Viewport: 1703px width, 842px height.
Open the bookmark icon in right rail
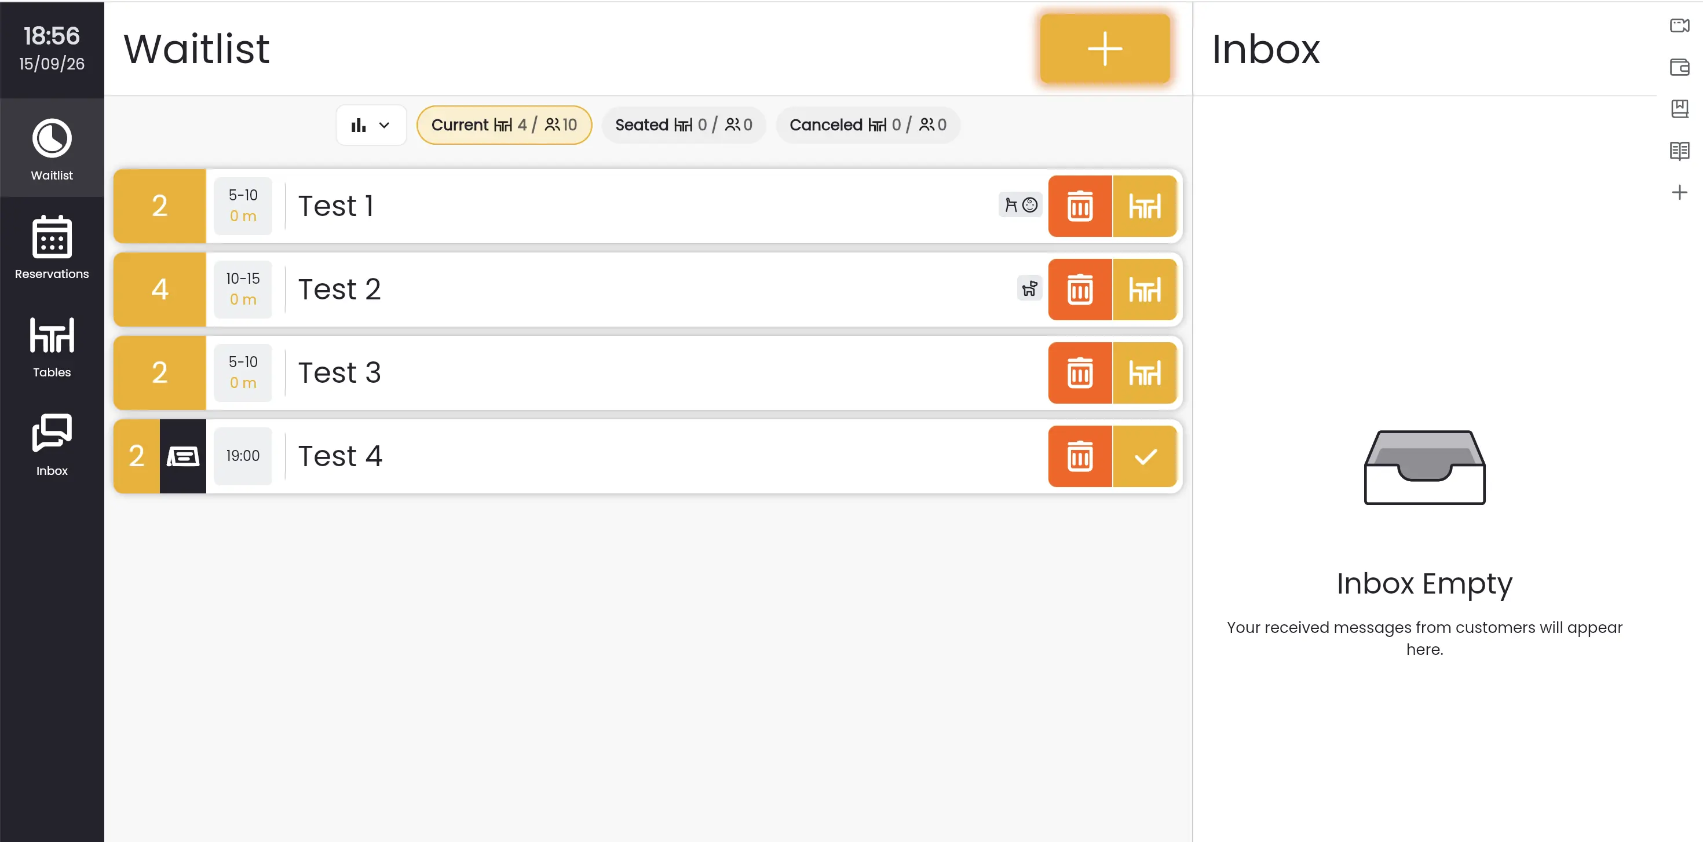coord(1679,108)
